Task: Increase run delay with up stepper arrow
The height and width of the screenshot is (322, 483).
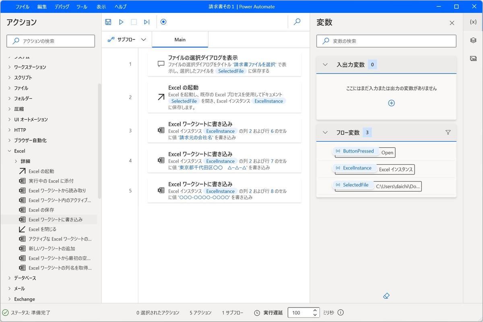Action: click(315, 310)
